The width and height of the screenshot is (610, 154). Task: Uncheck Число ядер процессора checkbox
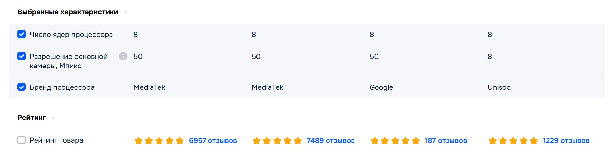tap(21, 34)
